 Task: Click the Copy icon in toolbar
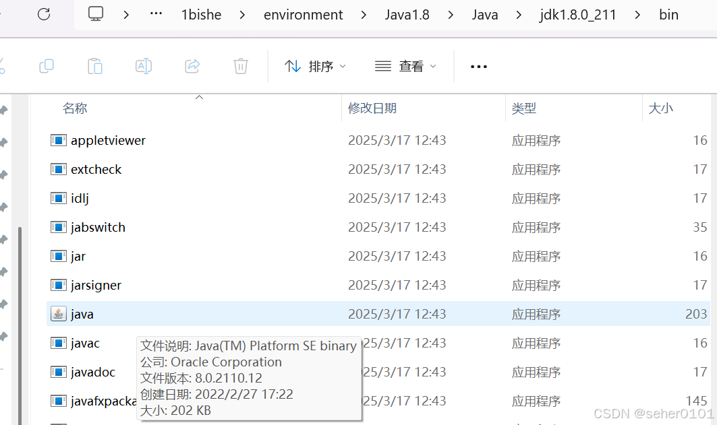coord(47,66)
